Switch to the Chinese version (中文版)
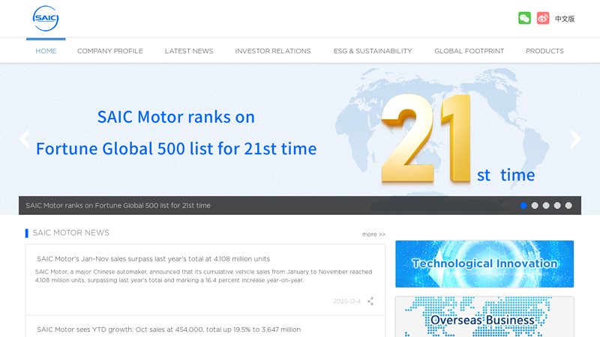The width and height of the screenshot is (600, 337). coord(565,19)
